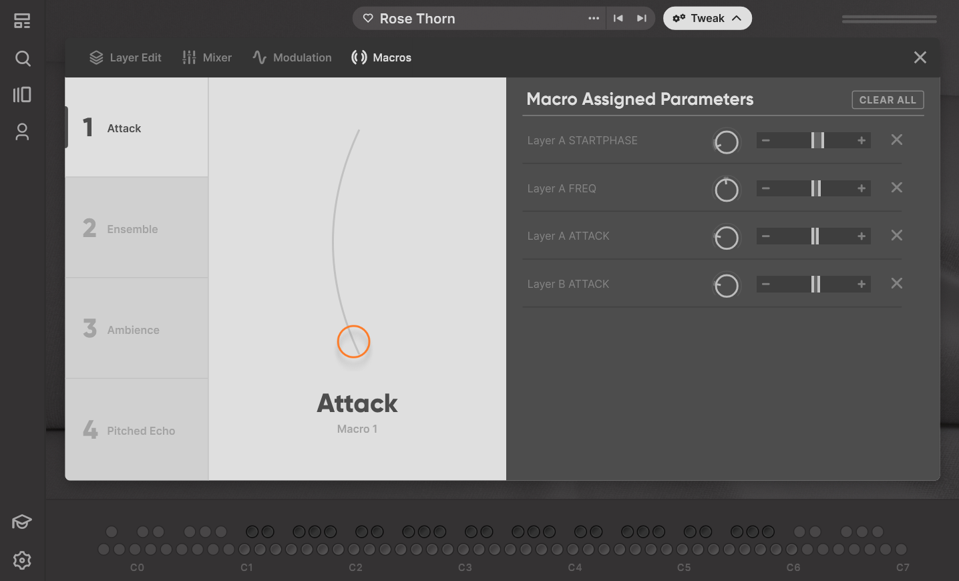Click the search icon in the left sidebar
The width and height of the screenshot is (959, 581).
(23, 59)
